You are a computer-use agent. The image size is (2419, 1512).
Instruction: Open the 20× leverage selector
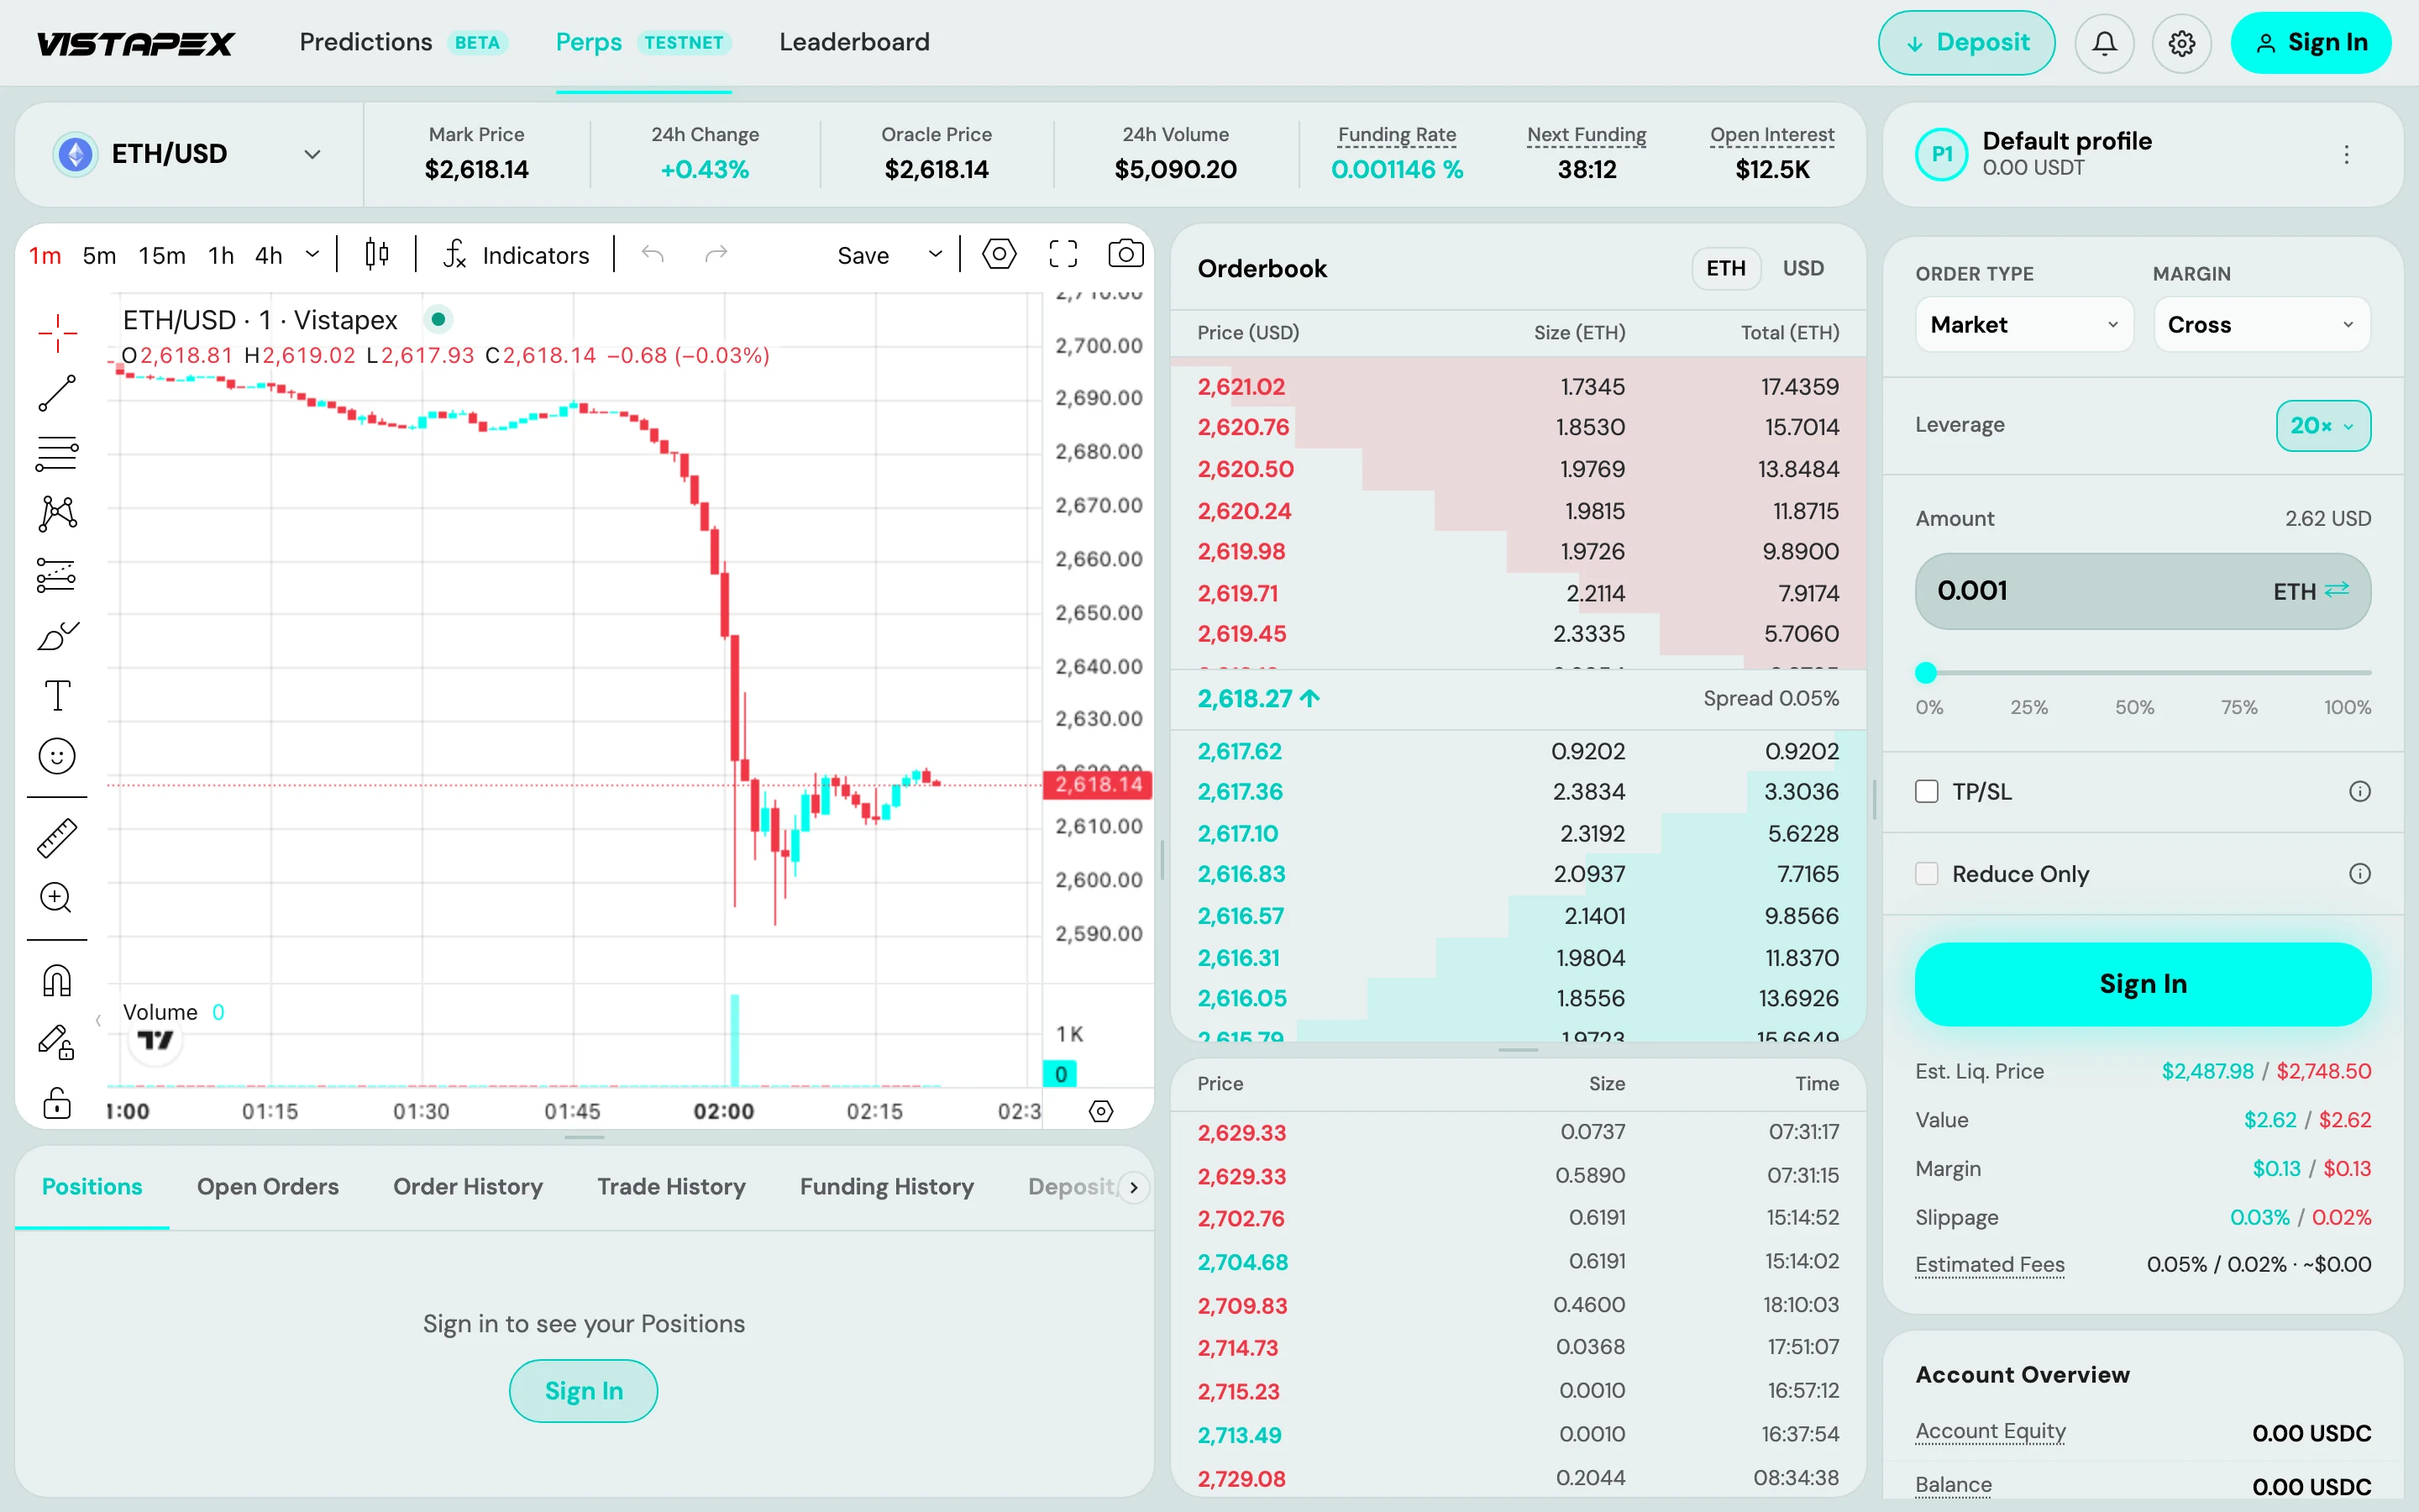coord(2322,426)
